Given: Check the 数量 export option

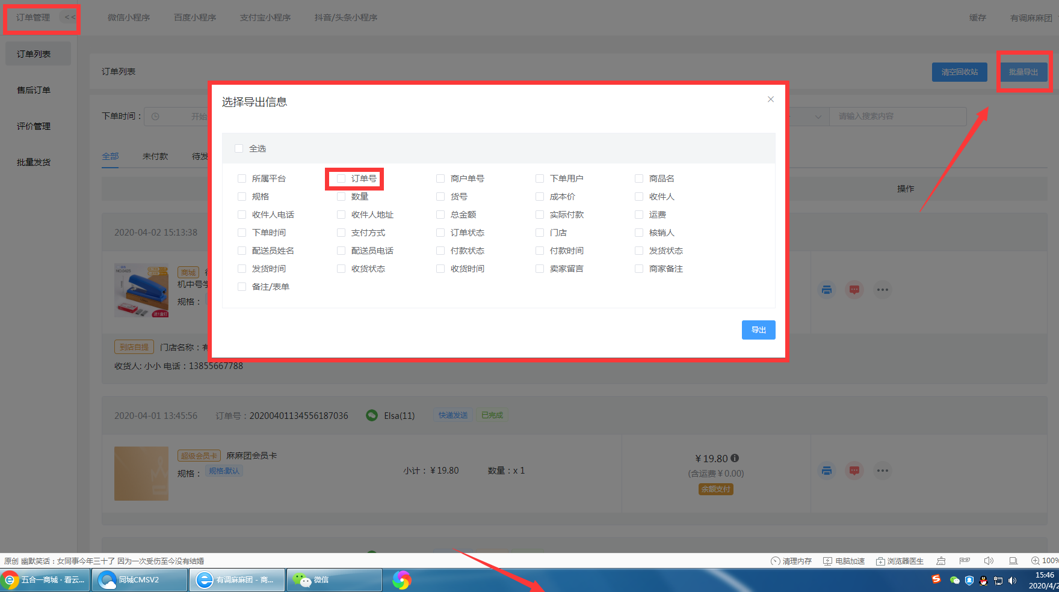Looking at the screenshot, I should coord(341,197).
